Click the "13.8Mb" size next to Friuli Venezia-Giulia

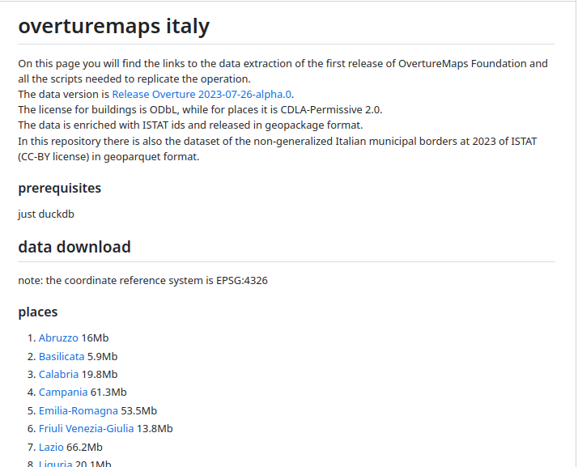coord(155,429)
